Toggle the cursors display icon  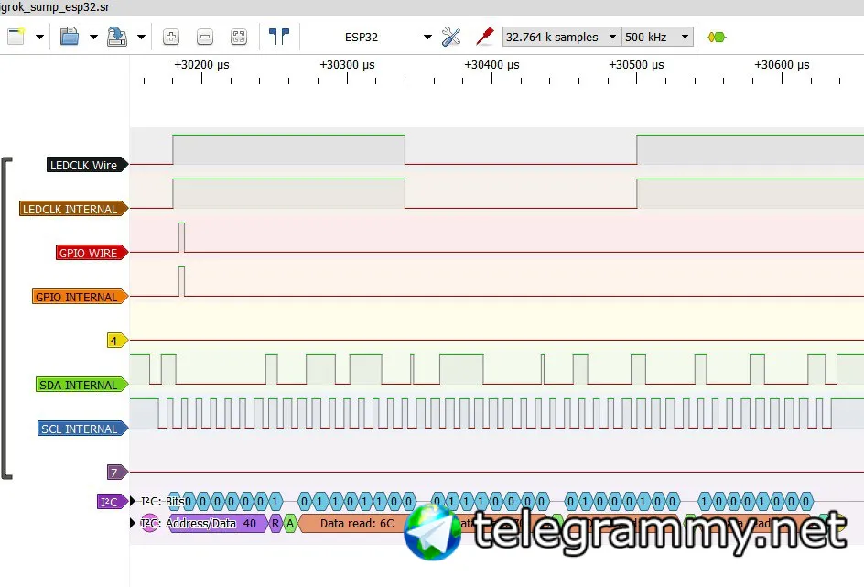pyautogui.click(x=279, y=37)
